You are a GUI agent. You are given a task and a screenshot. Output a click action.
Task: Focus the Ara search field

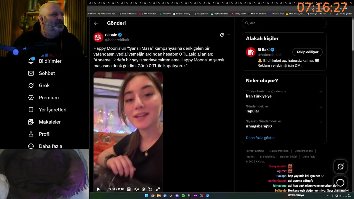tap(284, 23)
